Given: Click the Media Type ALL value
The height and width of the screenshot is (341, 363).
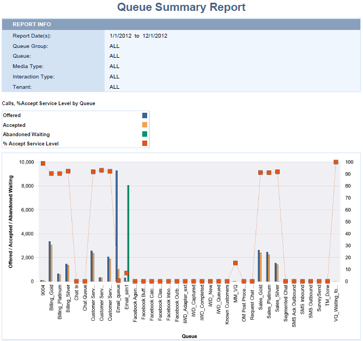Looking at the screenshot, I should tap(114, 66).
